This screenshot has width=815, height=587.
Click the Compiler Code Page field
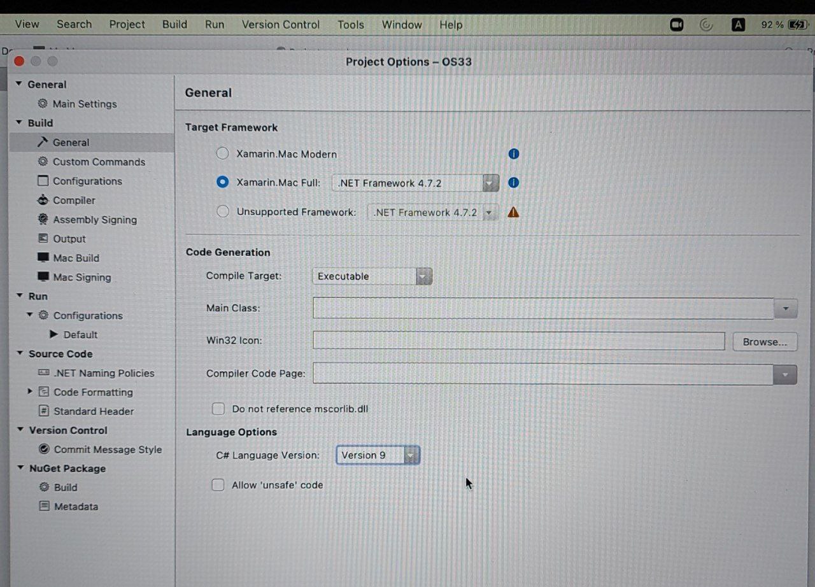point(543,374)
